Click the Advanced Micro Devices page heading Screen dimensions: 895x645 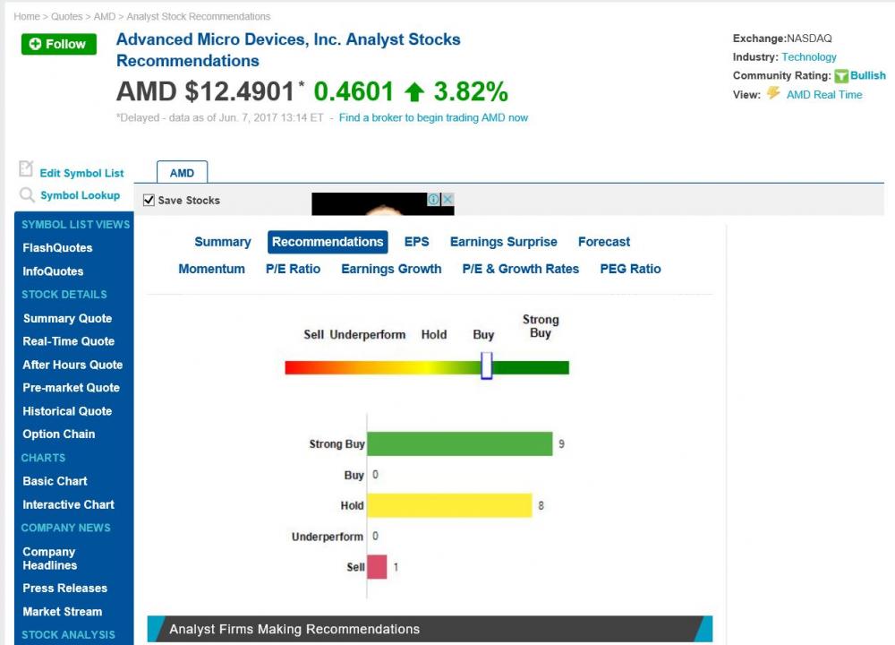(x=288, y=49)
